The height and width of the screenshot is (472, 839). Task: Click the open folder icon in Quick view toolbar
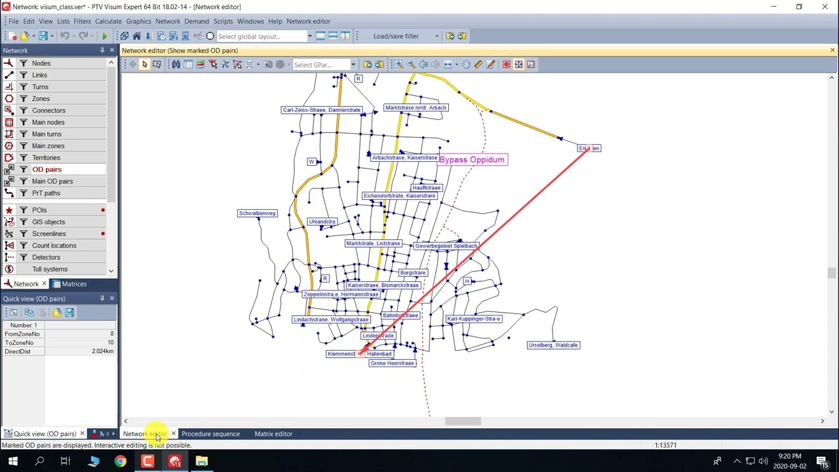click(x=57, y=313)
